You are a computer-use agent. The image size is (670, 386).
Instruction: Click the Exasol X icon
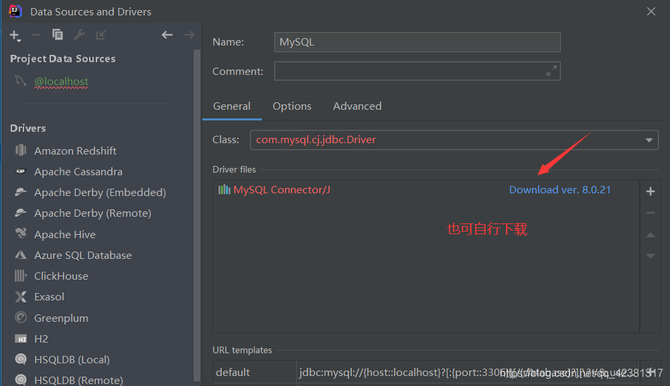(x=21, y=296)
